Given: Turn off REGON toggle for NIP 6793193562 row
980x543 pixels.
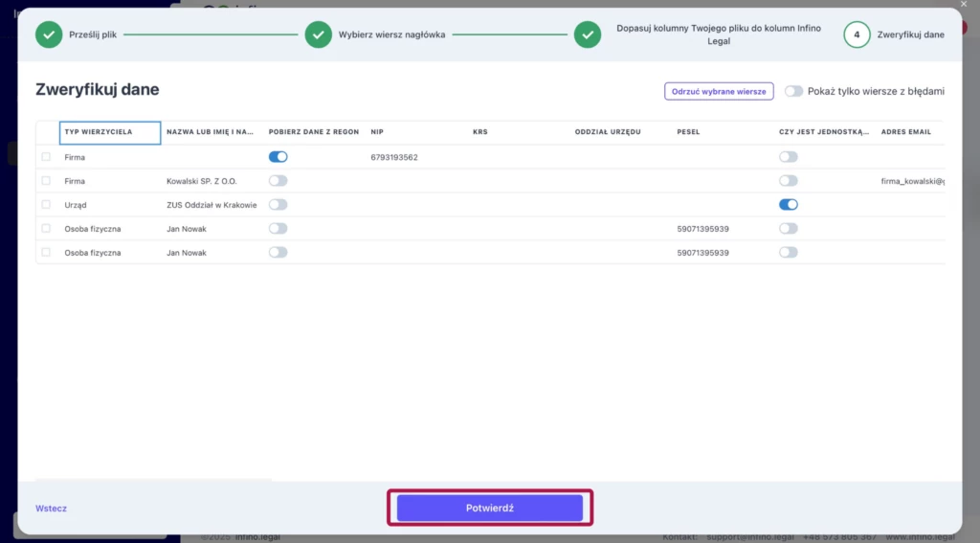Looking at the screenshot, I should (278, 157).
